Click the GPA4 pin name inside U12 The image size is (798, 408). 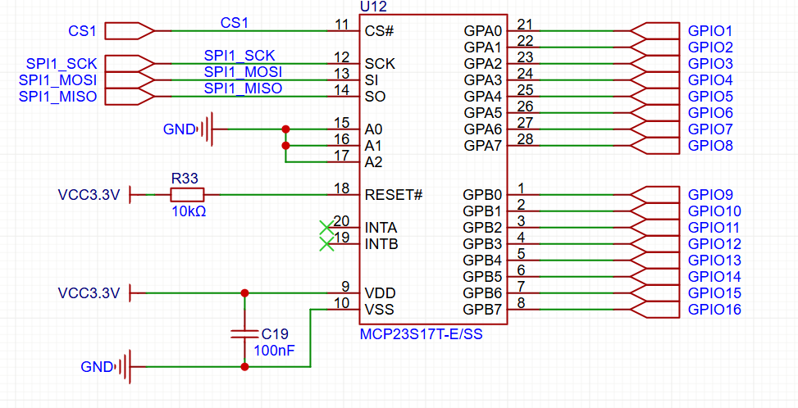(x=483, y=97)
